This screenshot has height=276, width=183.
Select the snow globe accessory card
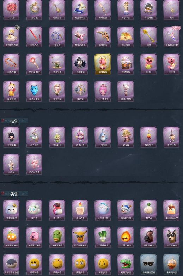(148, 10)
